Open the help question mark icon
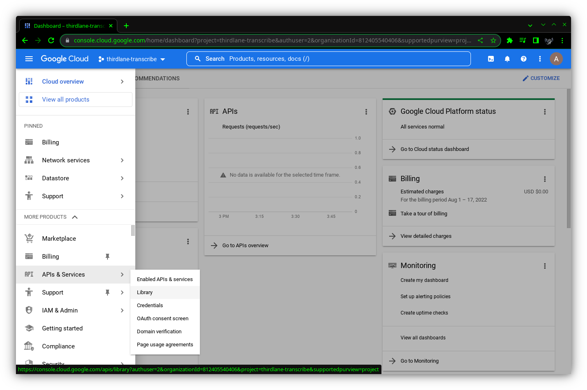The image size is (587, 390). 524,59
